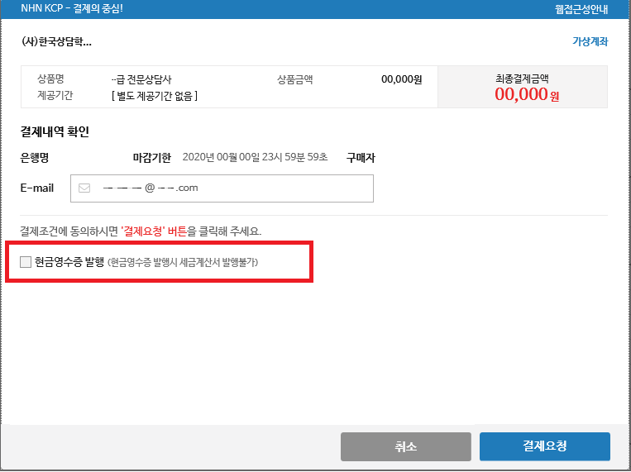Focus the E-mail address input field
631x472 pixels.
pyautogui.click(x=232, y=188)
